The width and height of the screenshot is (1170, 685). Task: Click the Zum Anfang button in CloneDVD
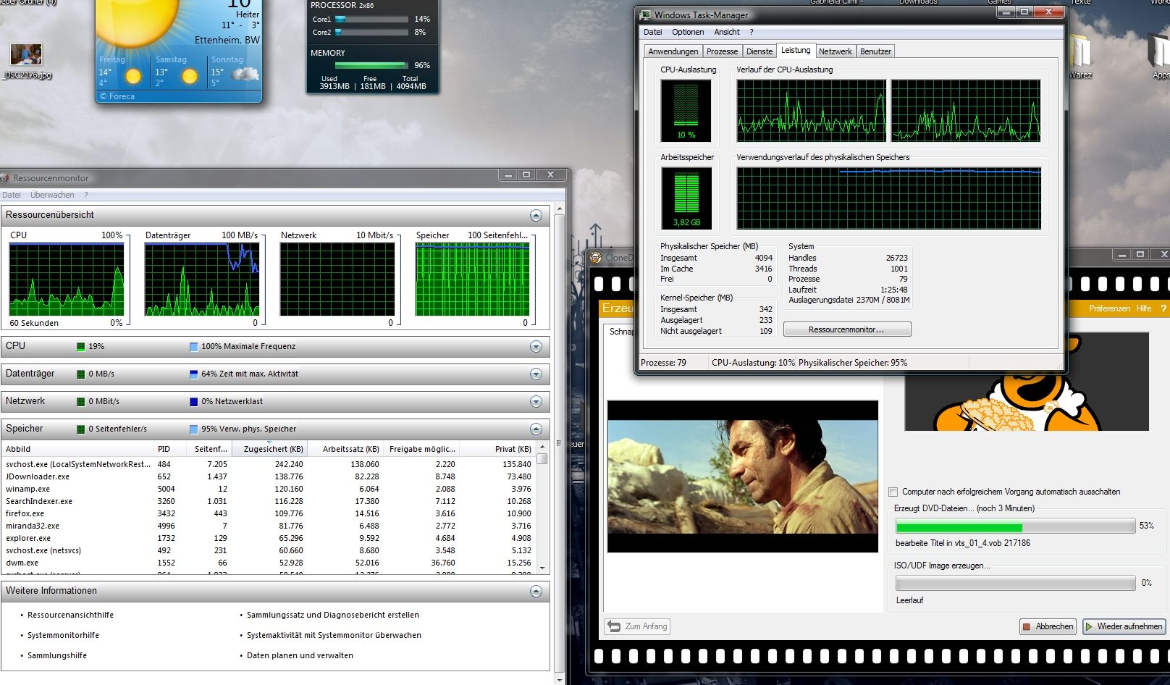637,626
